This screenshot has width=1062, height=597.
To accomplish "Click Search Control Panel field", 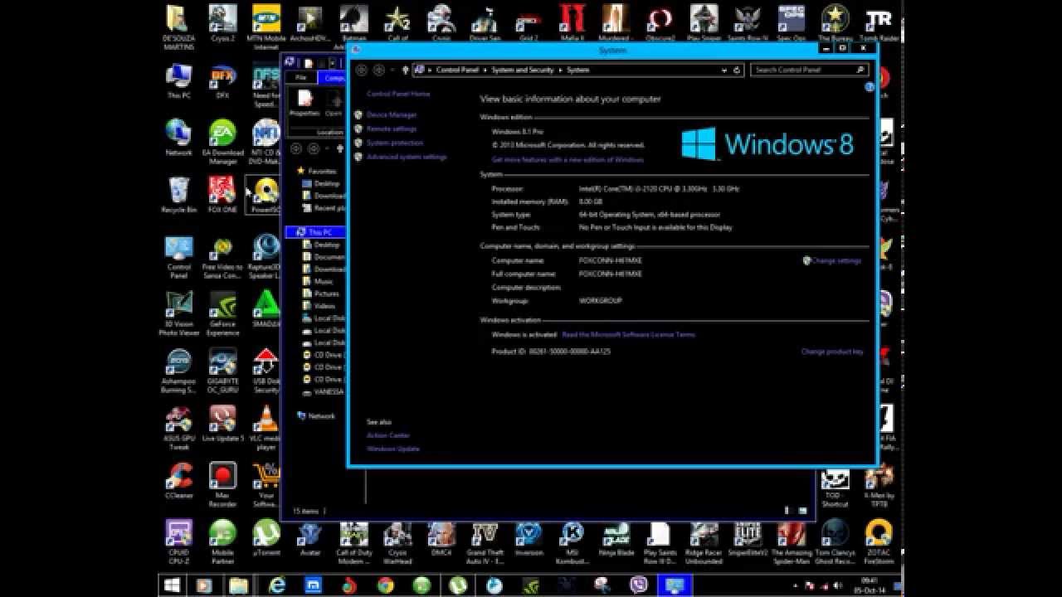I will (809, 70).
